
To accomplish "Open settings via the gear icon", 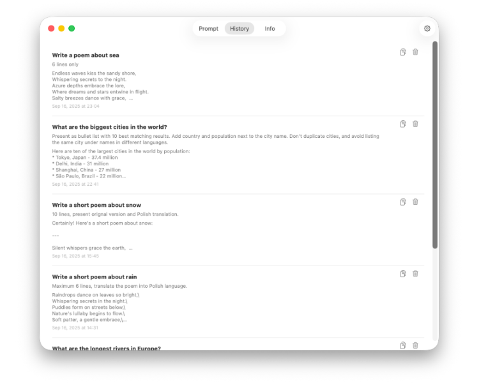I will 427,28.
